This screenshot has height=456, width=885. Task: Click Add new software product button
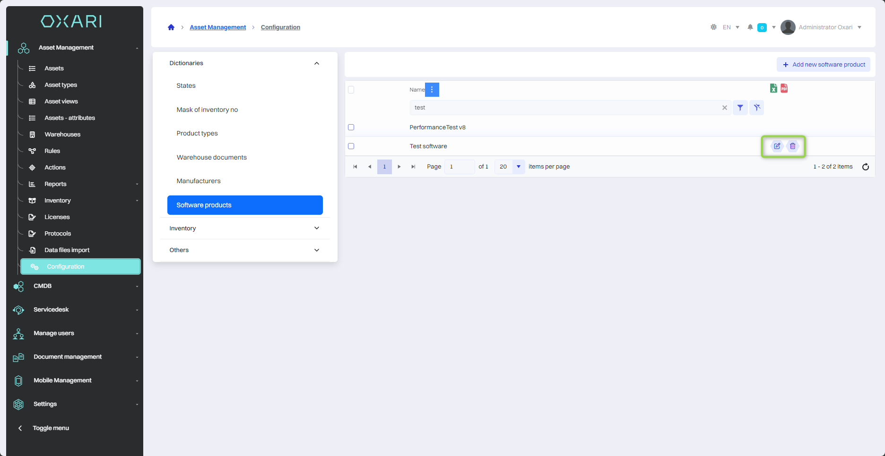823,65
